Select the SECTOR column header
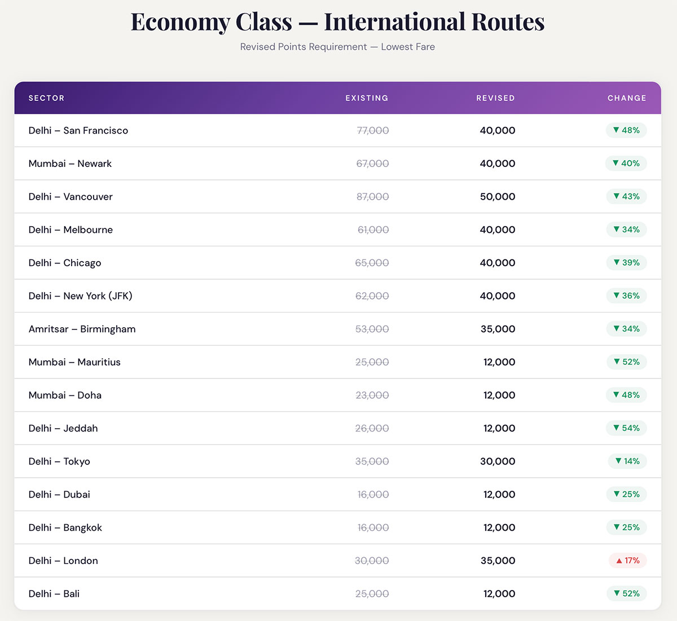The width and height of the screenshot is (677, 621). tap(46, 98)
